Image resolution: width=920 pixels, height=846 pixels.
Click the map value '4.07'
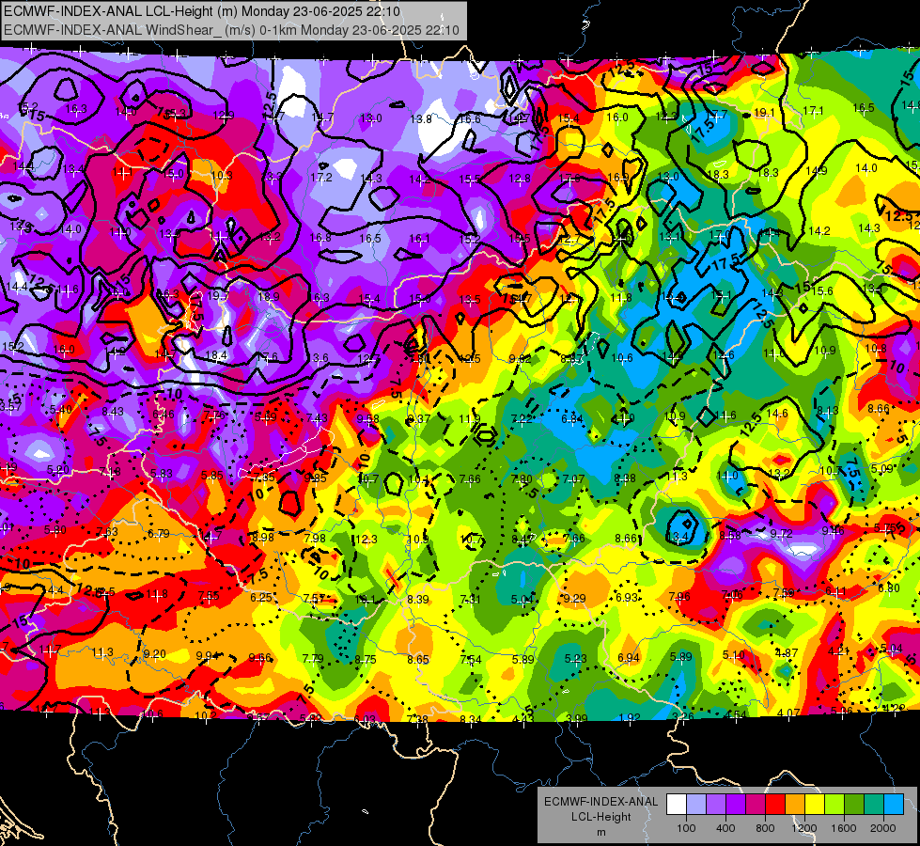788,713
